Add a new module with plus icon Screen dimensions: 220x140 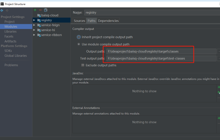coord(35,10)
